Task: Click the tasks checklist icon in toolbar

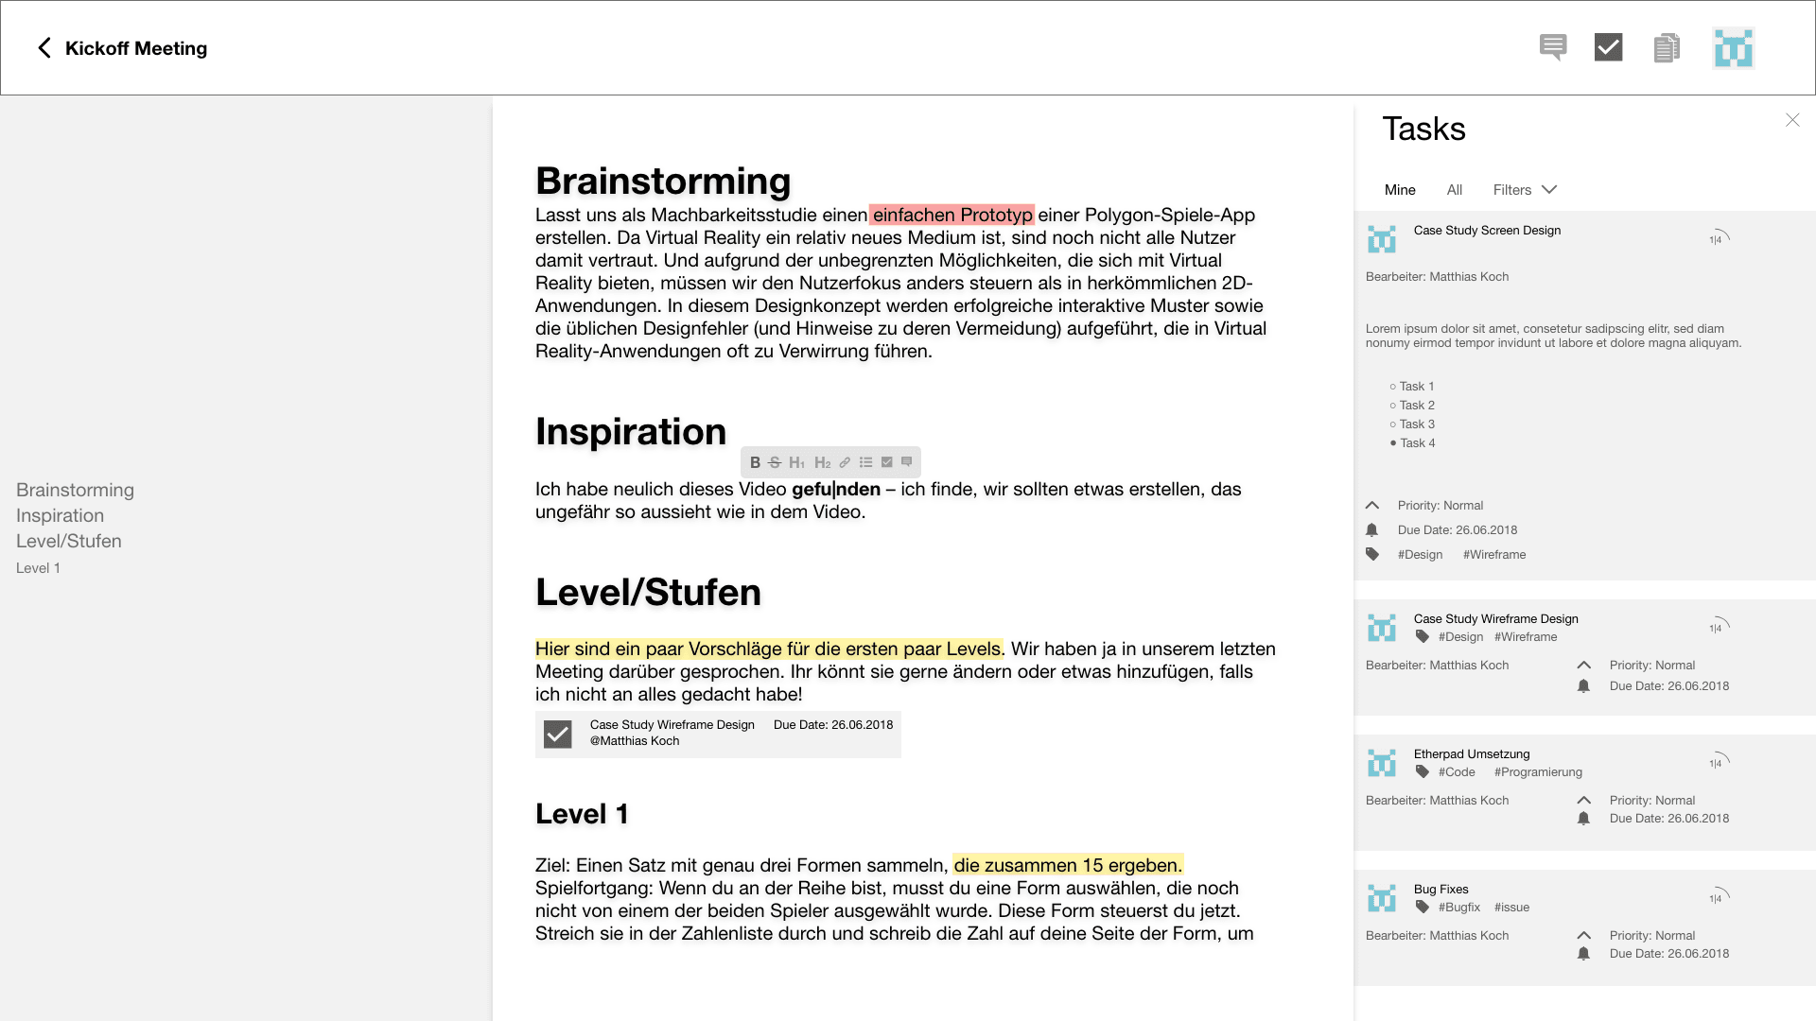Action: [x=1609, y=47]
